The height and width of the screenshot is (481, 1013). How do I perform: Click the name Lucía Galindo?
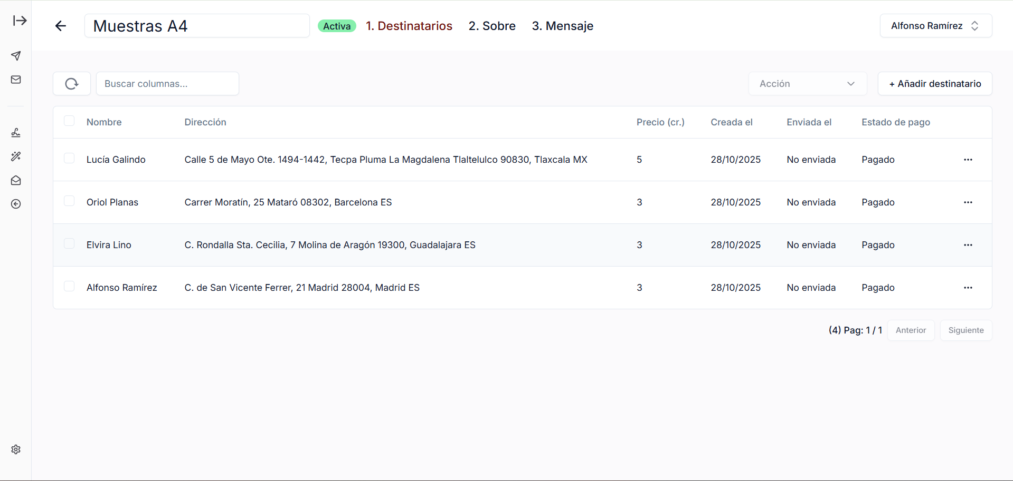coord(116,160)
